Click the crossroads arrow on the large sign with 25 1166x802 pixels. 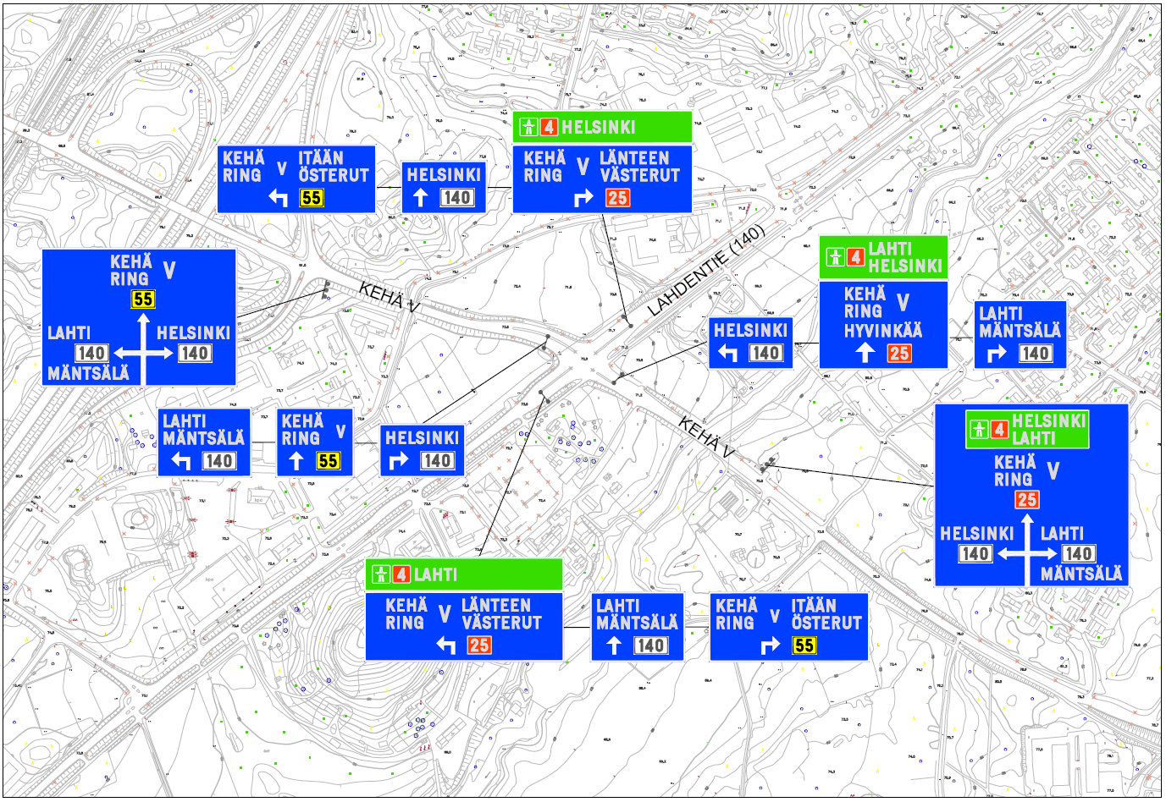click(1028, 548)
